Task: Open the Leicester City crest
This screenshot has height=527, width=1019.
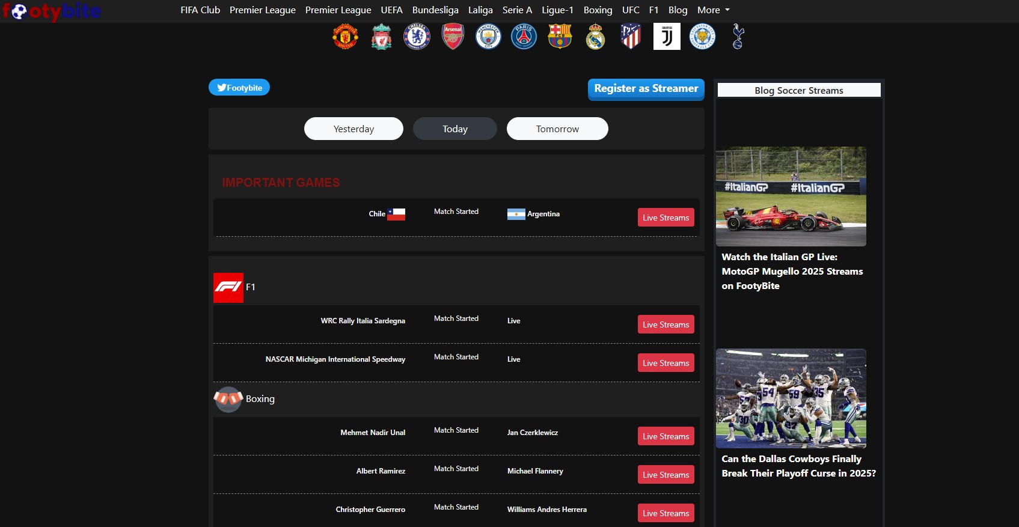Action: [702, 37]
